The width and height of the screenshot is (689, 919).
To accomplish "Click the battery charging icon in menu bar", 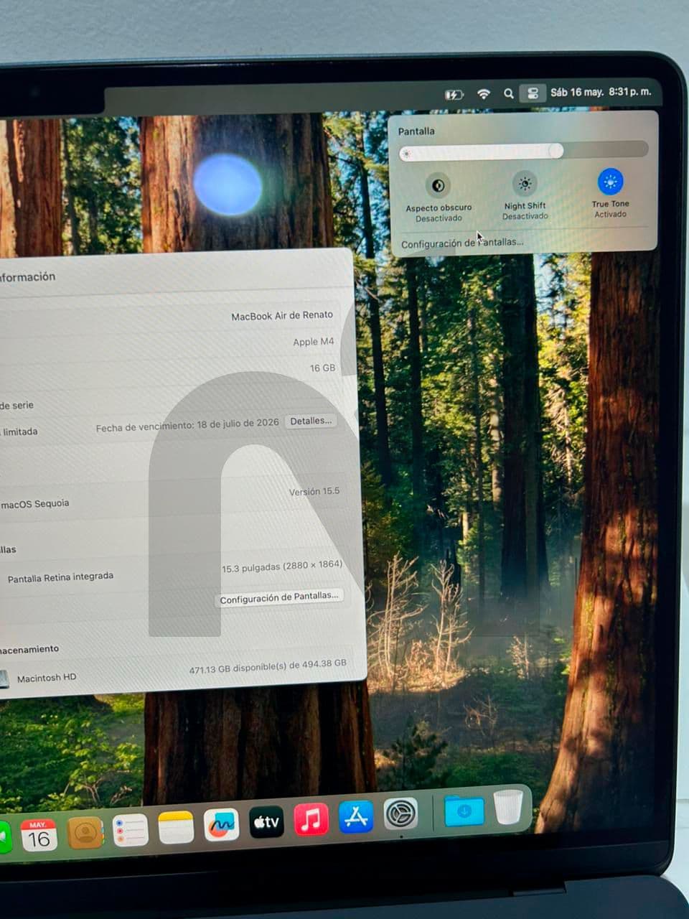I will pyautogui.click(x=454, y=94).
